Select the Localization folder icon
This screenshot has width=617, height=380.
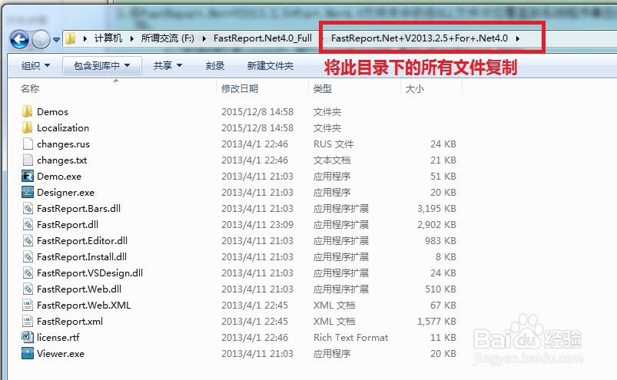click(27, 127)
